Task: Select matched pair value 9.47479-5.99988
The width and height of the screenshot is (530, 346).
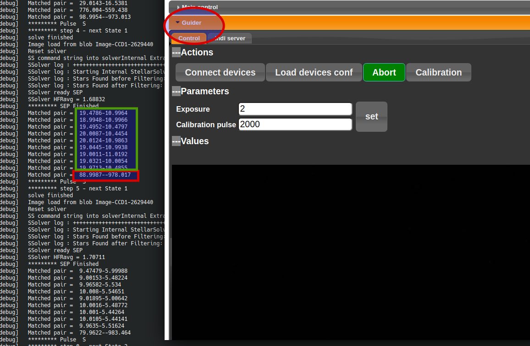Action: pos(104,271)
